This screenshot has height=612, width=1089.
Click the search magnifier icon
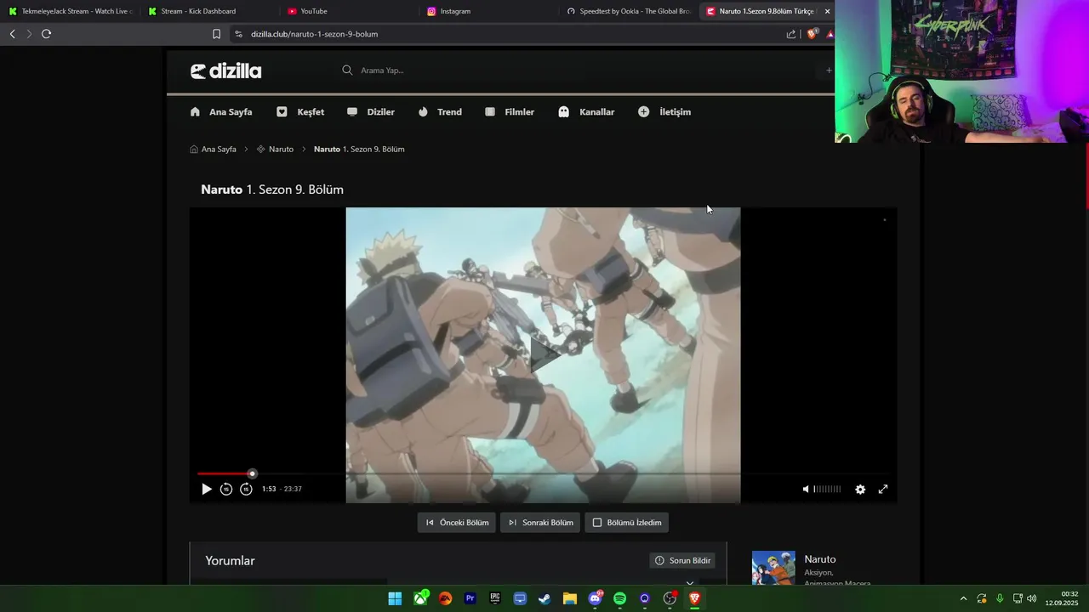(x=347, y=70)
